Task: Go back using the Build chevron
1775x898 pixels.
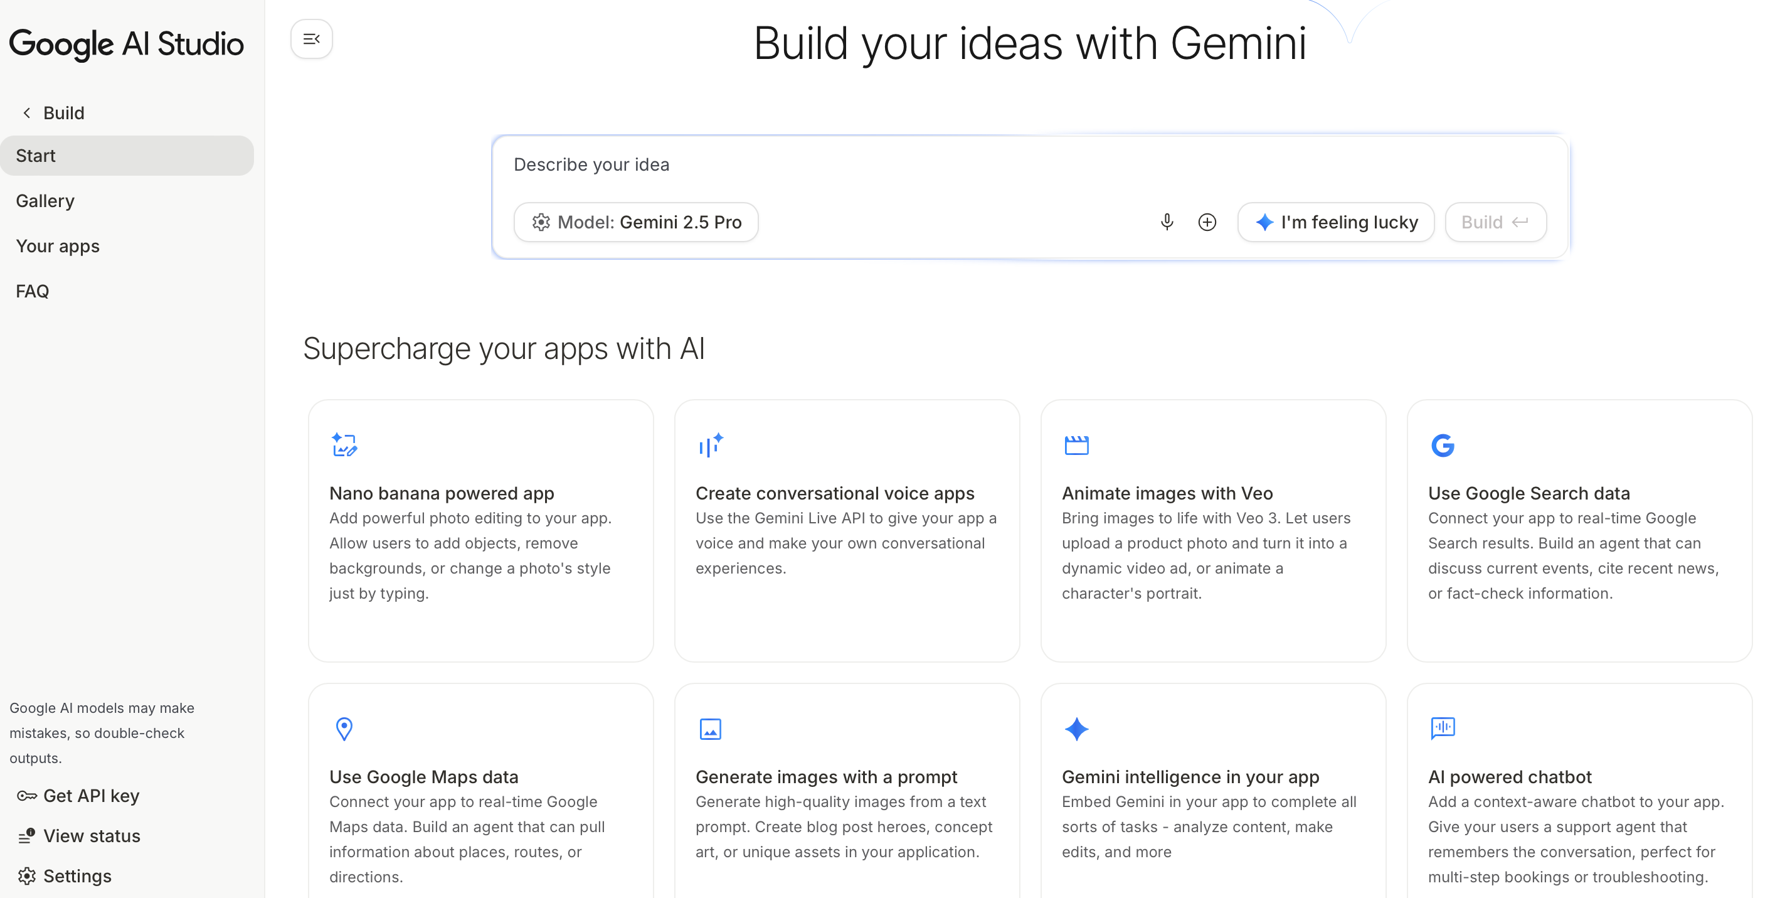Action: tap(27, 113)
